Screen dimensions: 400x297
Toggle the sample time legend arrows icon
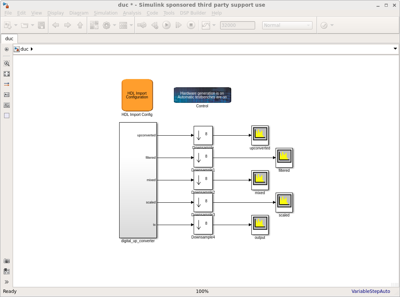7,84
